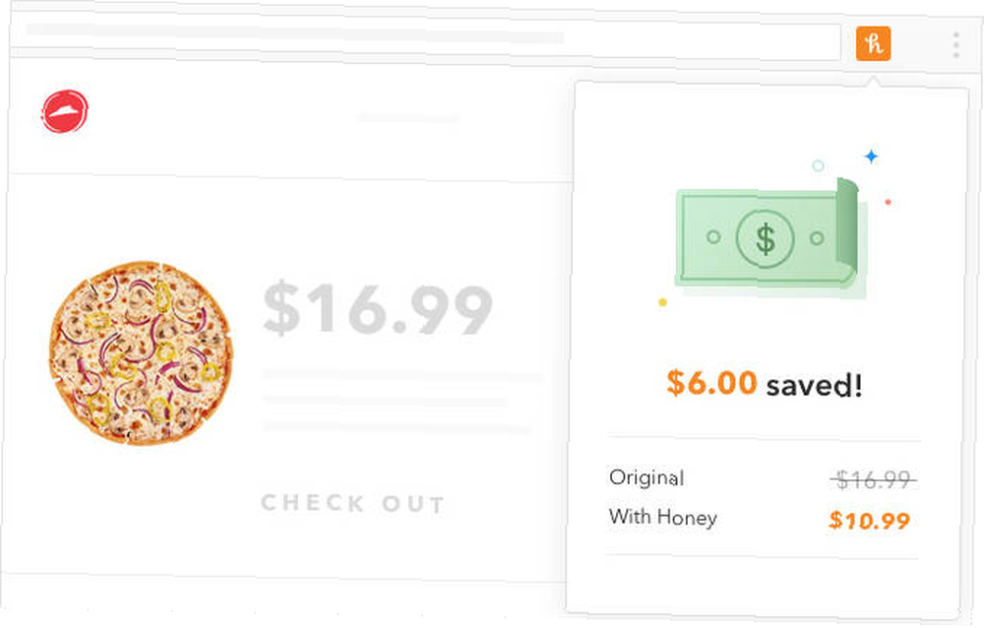This screenshot has width=984, height=628.
Task: Click the $6.00 saved! message
Action: click(764, 384)
